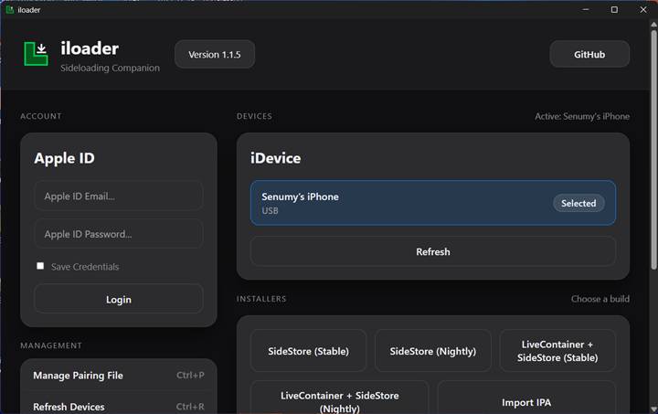Maximize the iloader window

coord(614,9)
